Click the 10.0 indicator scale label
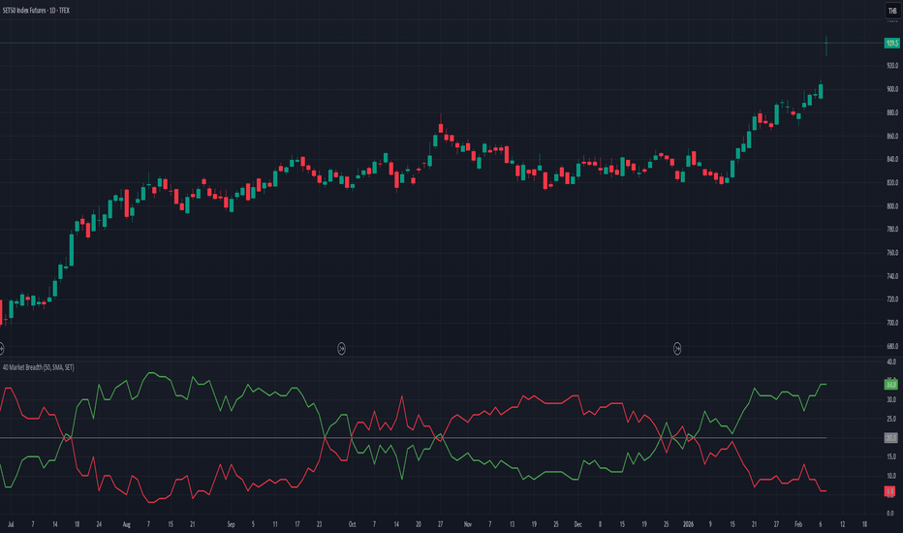Screen dimensions: 903x533 (x=891, y=476)
